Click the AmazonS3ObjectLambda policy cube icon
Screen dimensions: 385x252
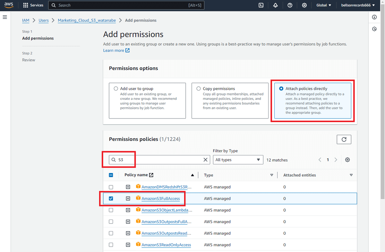(138, 210)
